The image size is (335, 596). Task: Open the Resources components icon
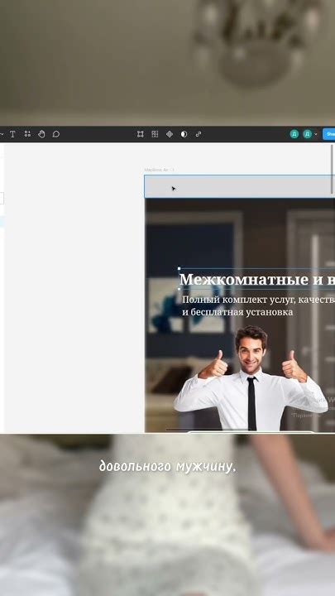tap(27, 134)
